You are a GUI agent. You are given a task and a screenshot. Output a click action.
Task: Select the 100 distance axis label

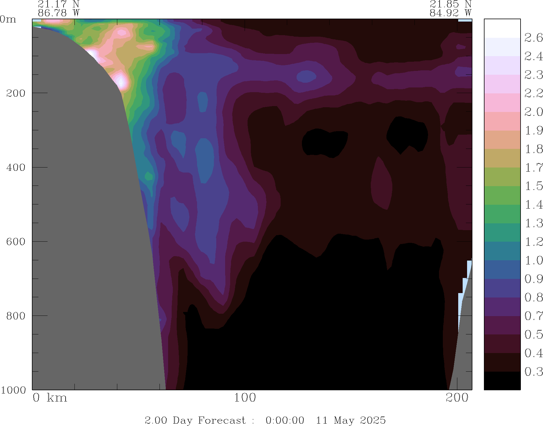tap(245, 398)
